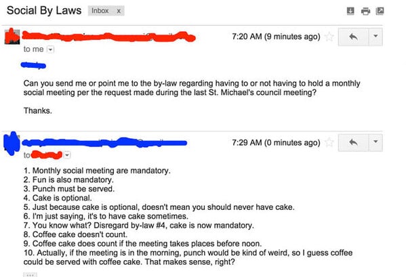Show trimmed content ellipsis button
Viewport: 406px width, 277px height.
click(30, 275)
